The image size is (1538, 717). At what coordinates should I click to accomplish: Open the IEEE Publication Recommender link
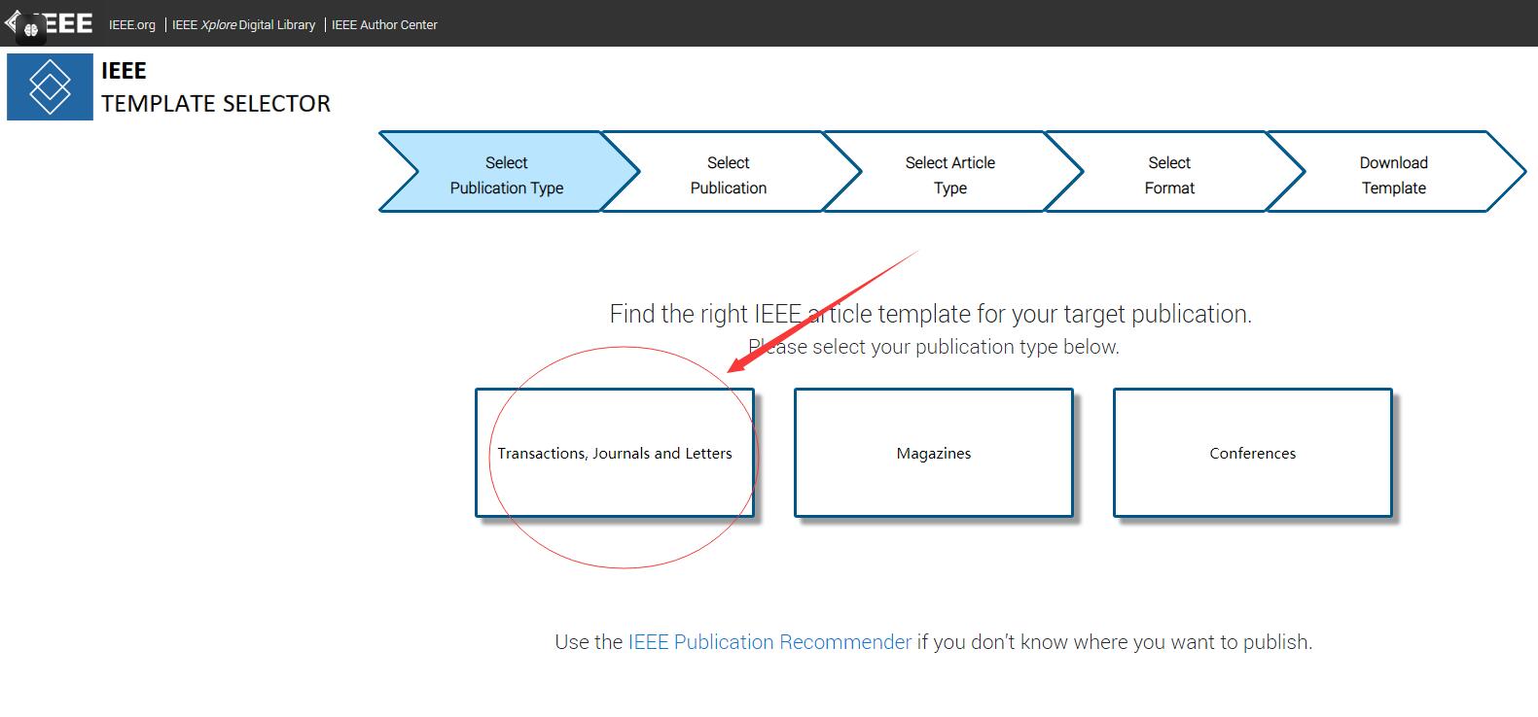pyautogui.click(x=769, y=642)
